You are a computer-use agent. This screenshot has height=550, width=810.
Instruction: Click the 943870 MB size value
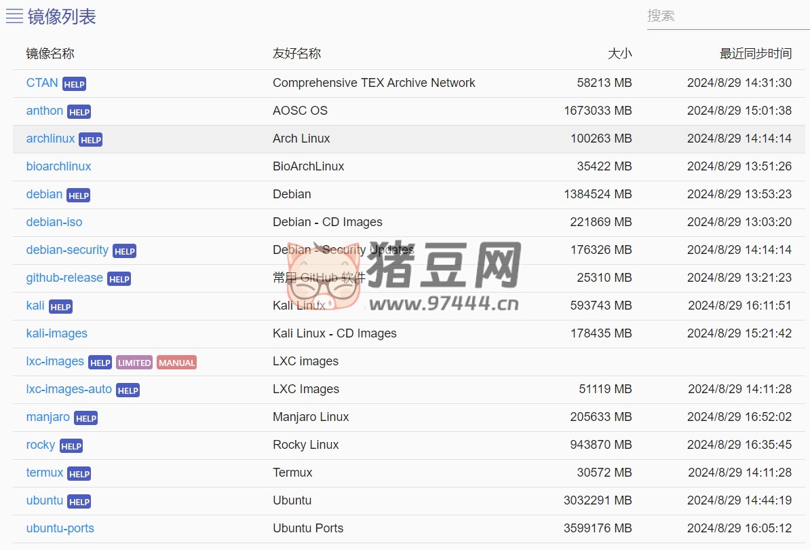point(601,445)
